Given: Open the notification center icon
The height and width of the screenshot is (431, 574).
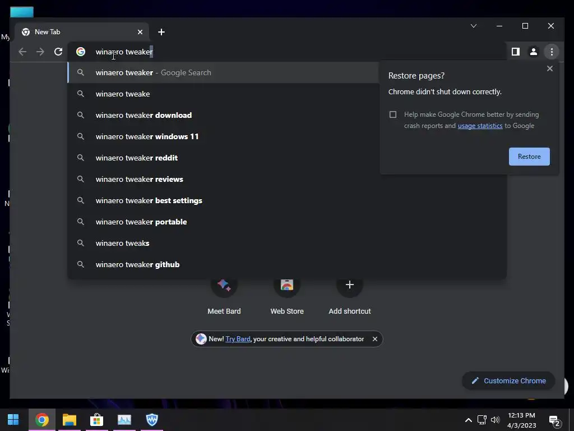Looking at the screenshot, I should 554,421.
